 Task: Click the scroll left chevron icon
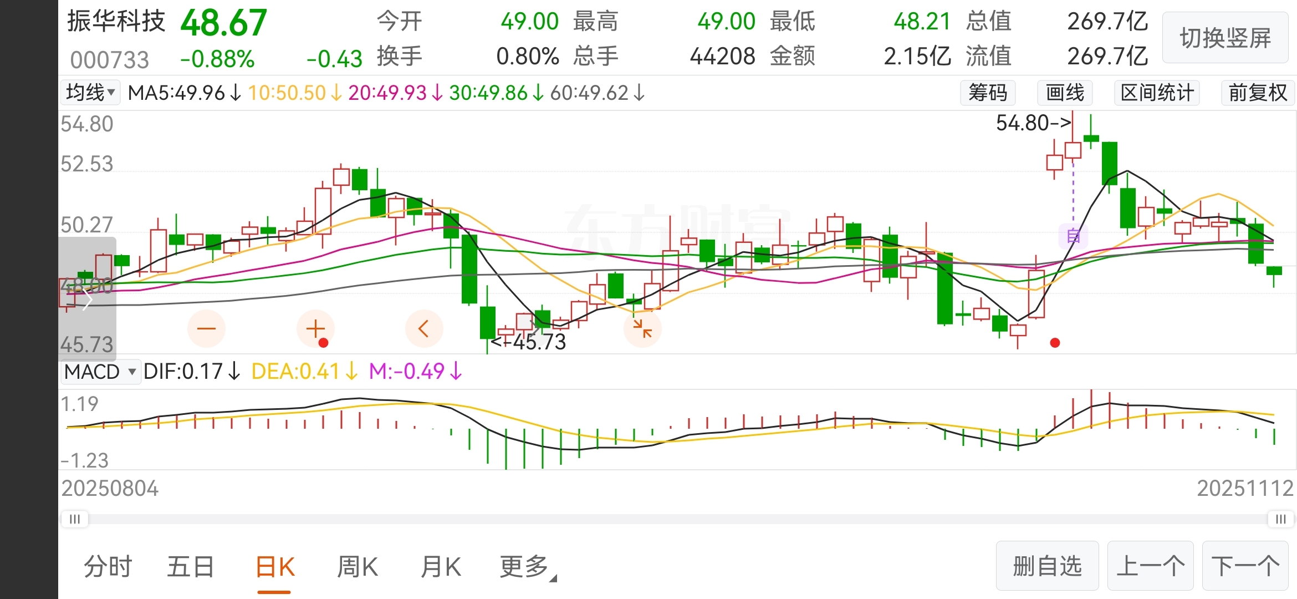(424, 329)
